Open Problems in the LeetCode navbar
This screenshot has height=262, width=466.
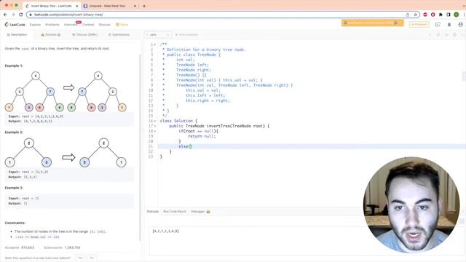click(52, 25)
